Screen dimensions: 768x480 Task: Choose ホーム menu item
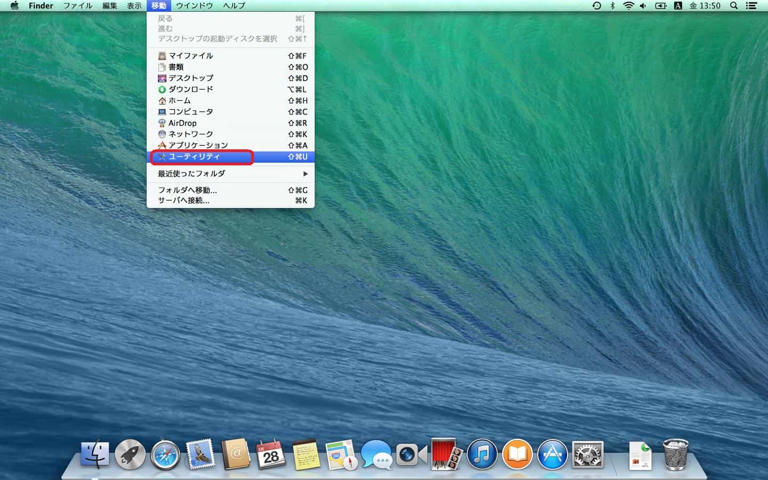coord(230,100)
